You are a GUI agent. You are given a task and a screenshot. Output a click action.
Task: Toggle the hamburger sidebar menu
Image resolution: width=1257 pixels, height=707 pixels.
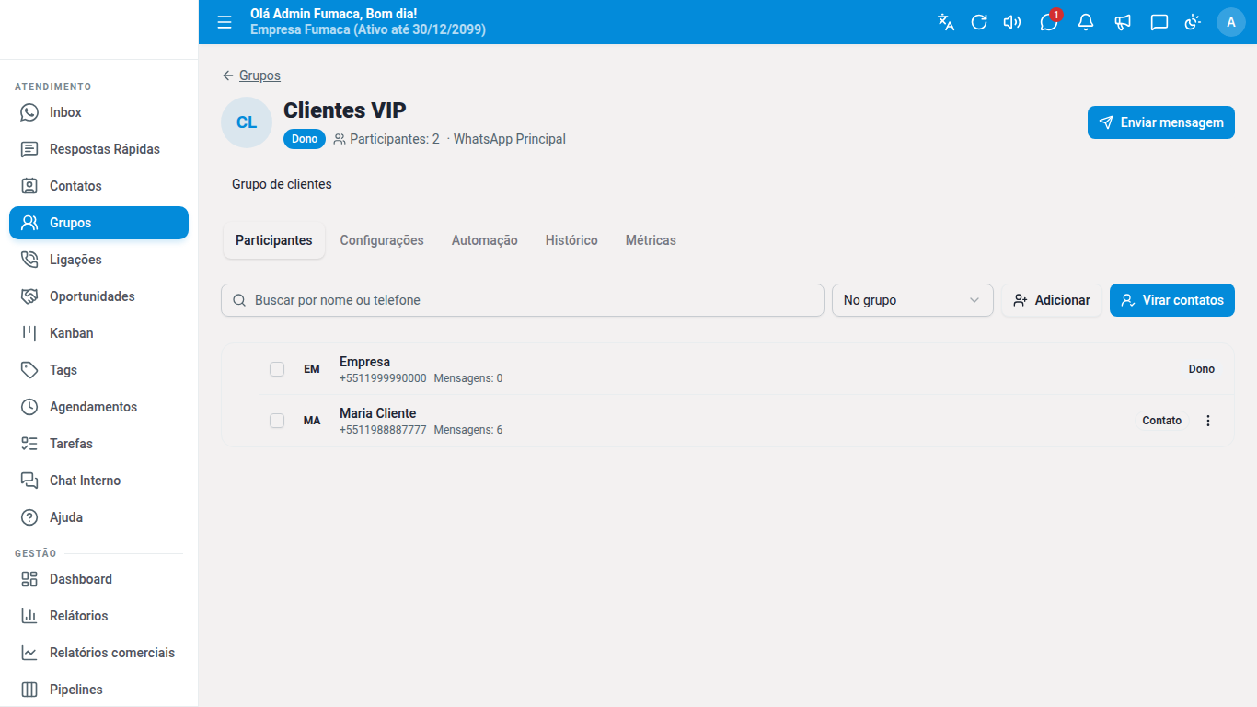tap(225, 22)
